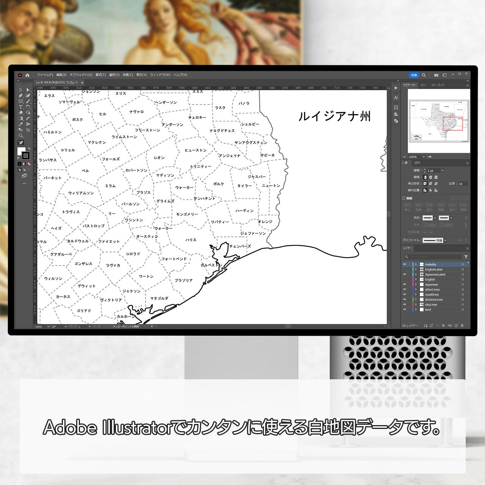Hide the cityLines layer
485x485 pixels.
pos(405,305)
